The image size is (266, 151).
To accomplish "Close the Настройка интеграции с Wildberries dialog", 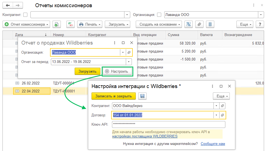I will pyautogui.click(x=229, y=86).
